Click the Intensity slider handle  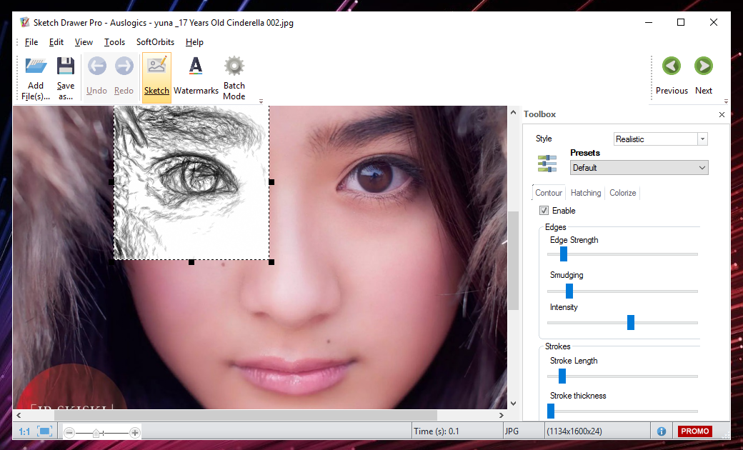[x=631, y=323]
